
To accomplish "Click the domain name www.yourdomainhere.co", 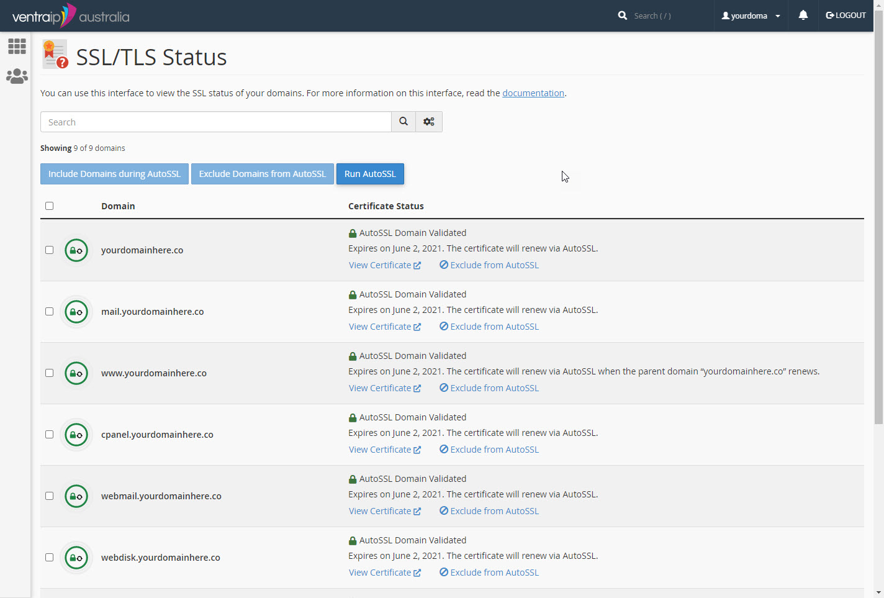I will click(x=154, y=373).
